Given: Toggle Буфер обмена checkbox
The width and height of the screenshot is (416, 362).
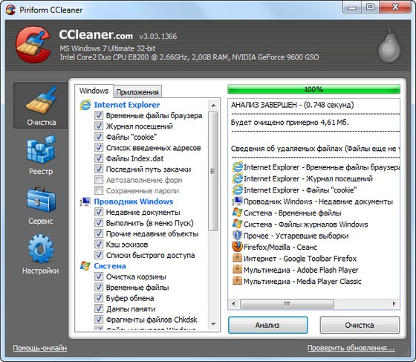Looking at the screenshot, I should pos(99,298).
